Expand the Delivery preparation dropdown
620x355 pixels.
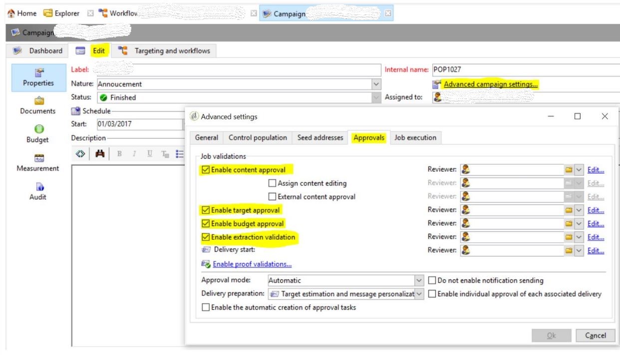pos(419,294)
